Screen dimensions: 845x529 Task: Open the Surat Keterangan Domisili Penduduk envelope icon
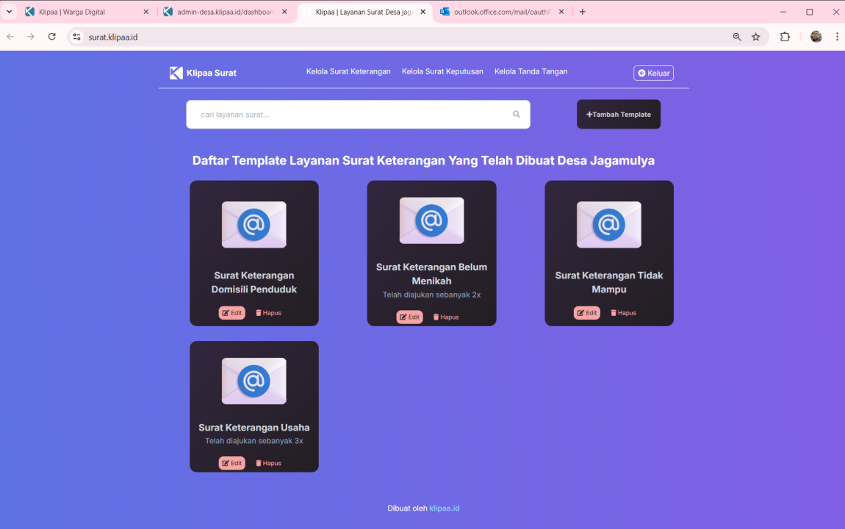253,225
